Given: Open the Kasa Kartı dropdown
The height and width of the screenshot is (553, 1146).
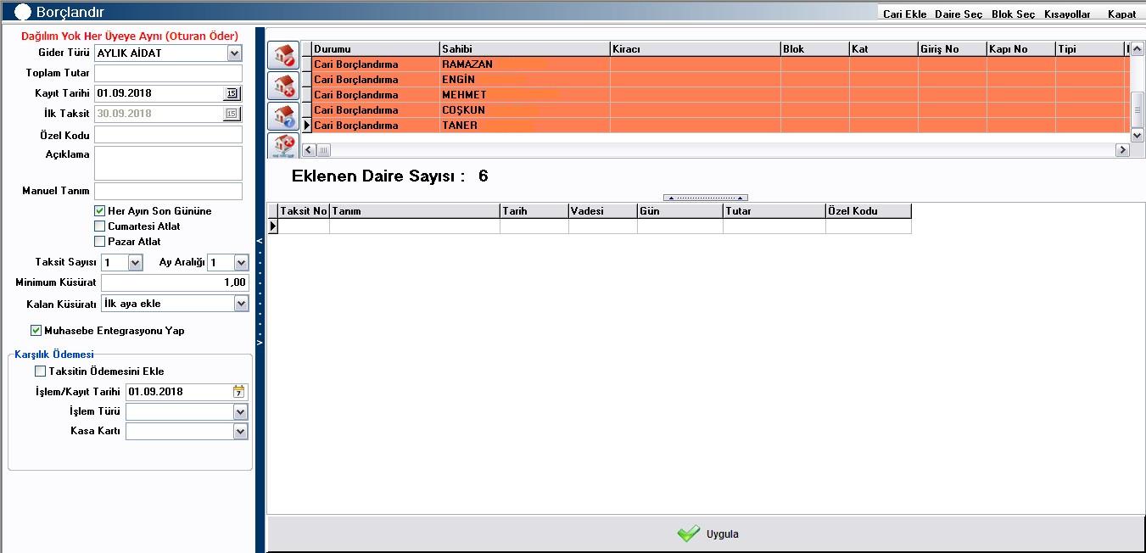Looking at the screenshot, I should point(240,431).
